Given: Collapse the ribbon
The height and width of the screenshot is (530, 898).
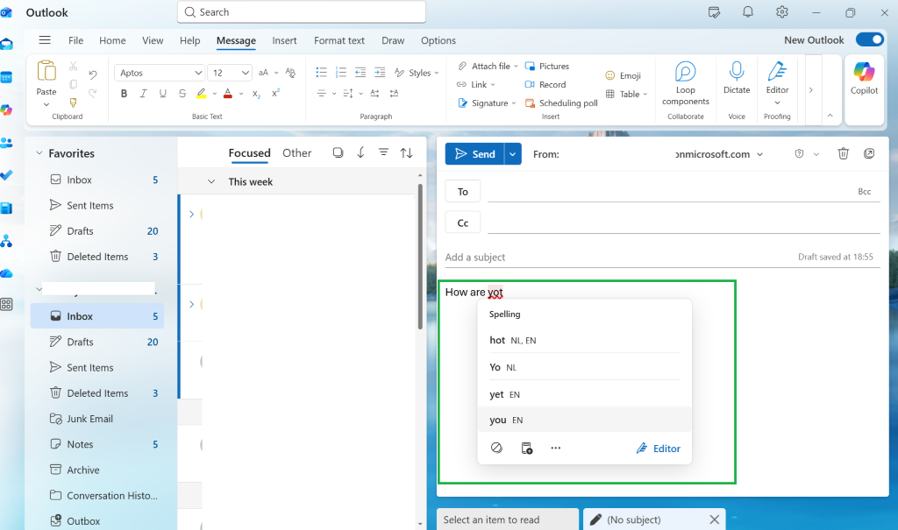Looking at the screenshot, I should [830, 116].
